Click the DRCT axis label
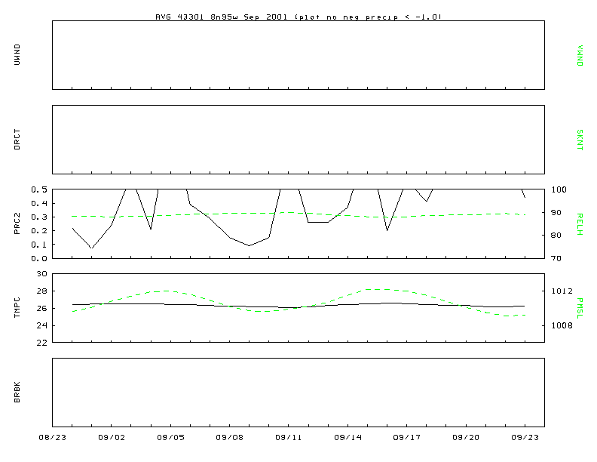Screen dimensions: 597x462 pos(17,140)
